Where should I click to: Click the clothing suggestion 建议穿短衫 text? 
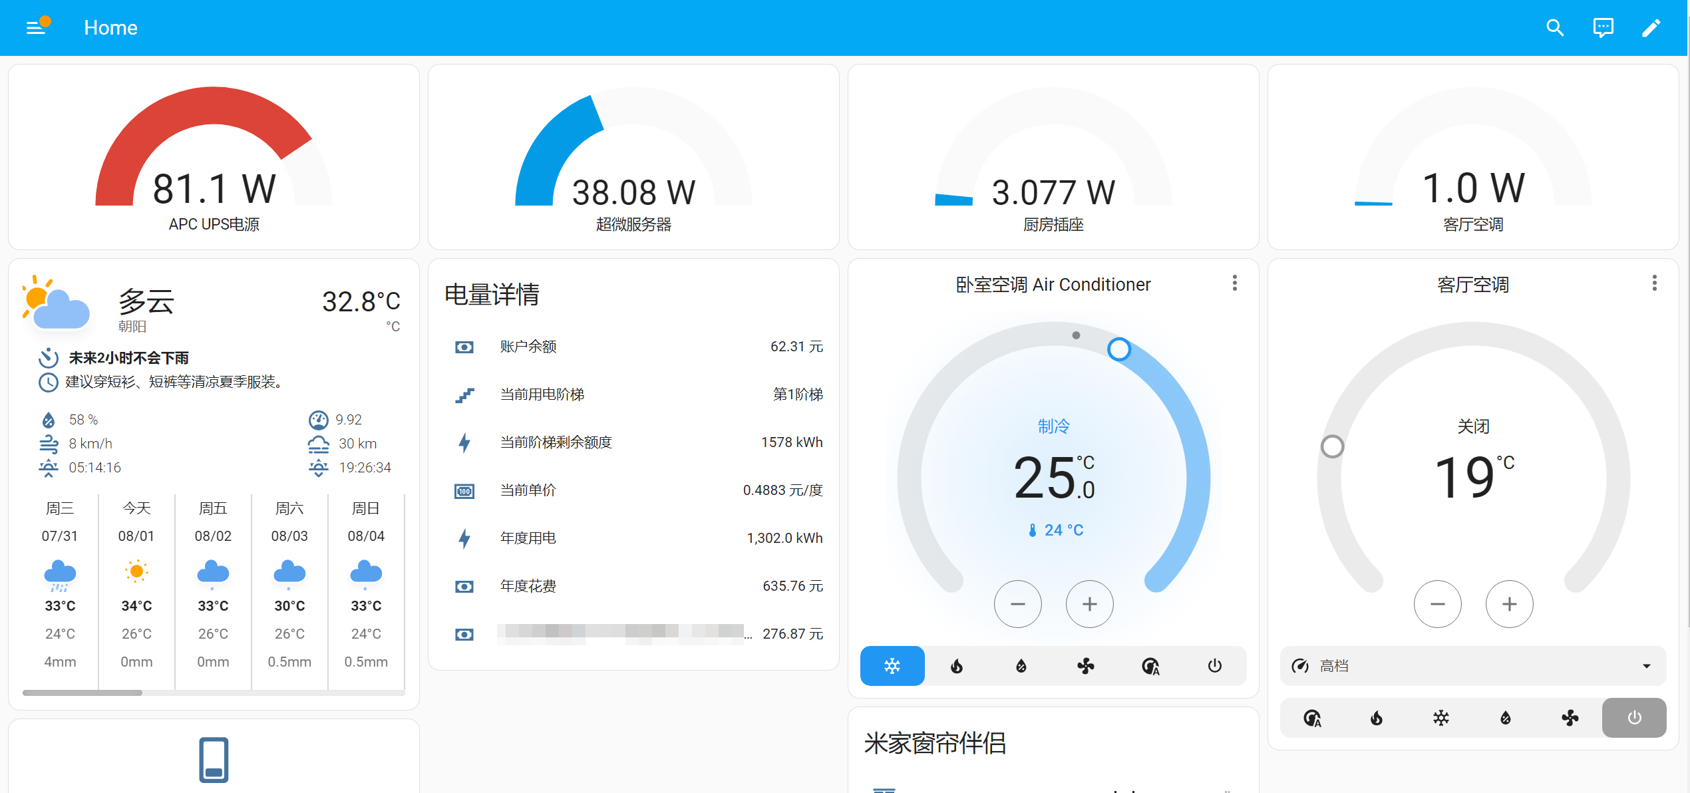176,382
